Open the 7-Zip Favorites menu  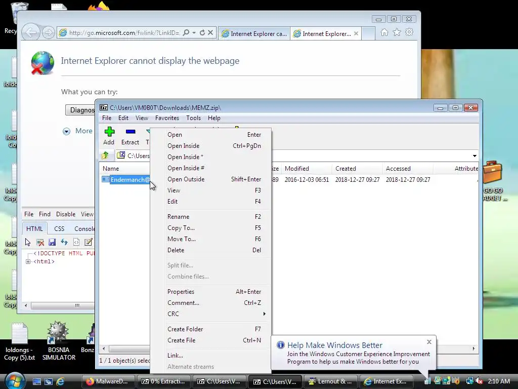click(167, 118)
